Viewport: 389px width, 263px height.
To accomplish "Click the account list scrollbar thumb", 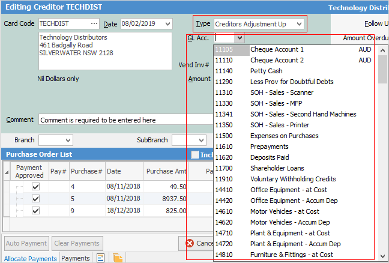I will (x=382, y=69).
